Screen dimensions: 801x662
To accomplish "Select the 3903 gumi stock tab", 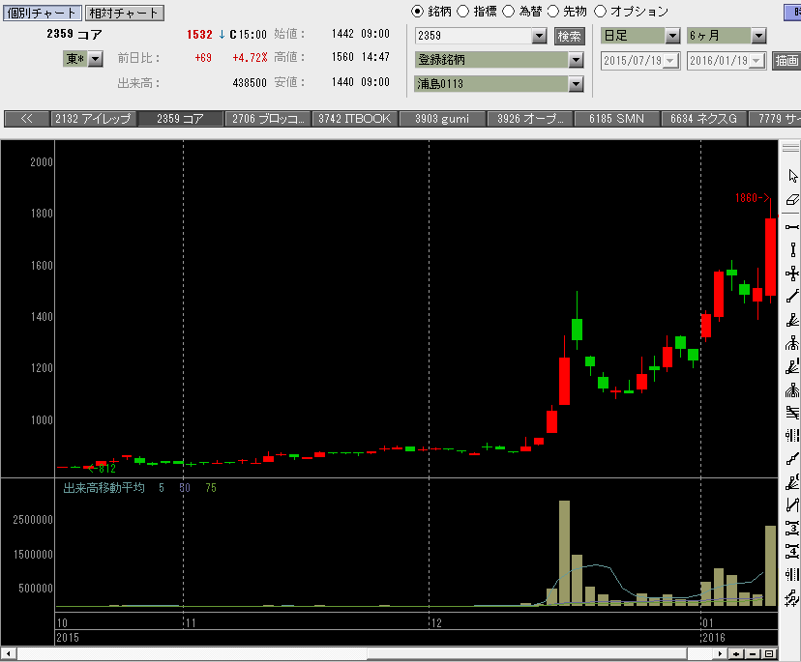I will (x=442, y=119).
